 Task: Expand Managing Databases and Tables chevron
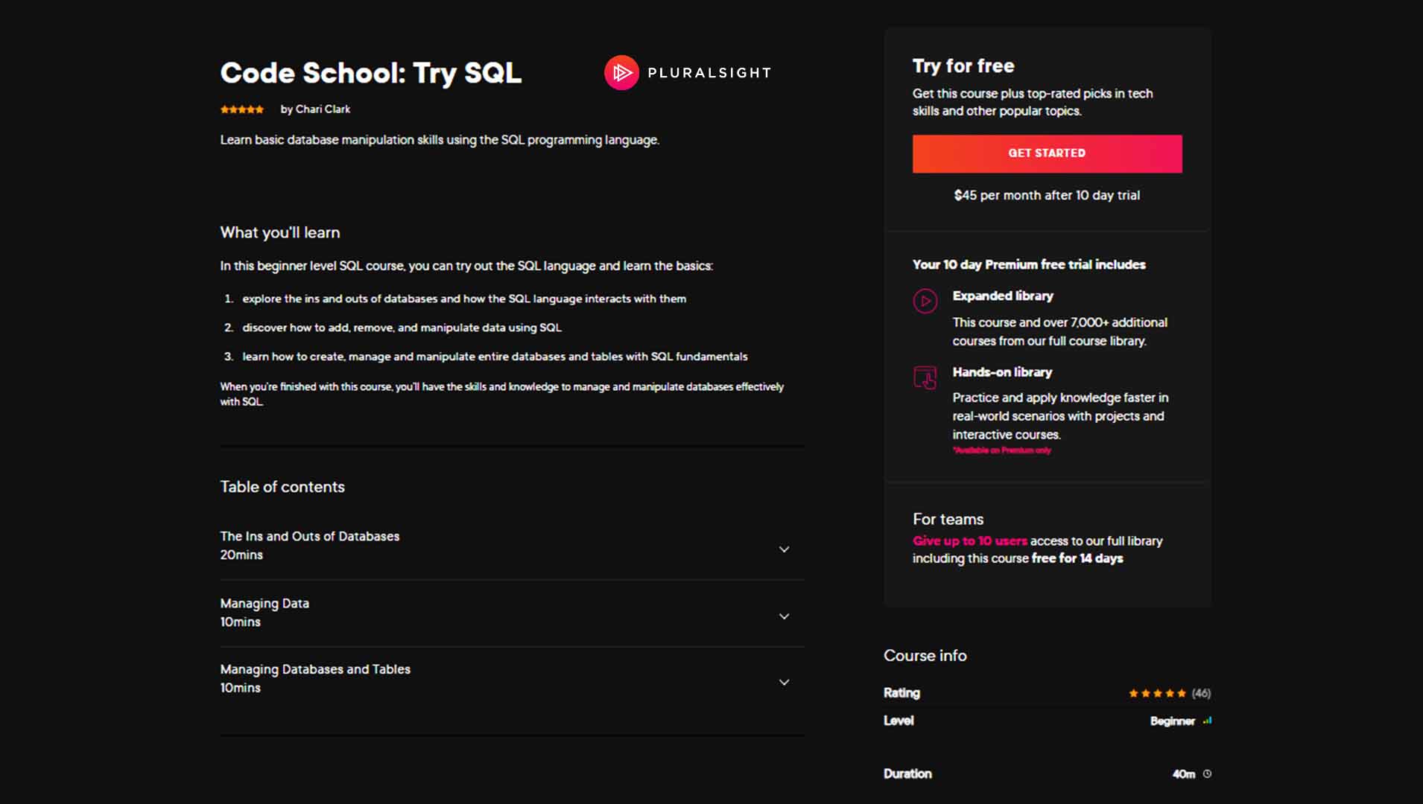784,683
